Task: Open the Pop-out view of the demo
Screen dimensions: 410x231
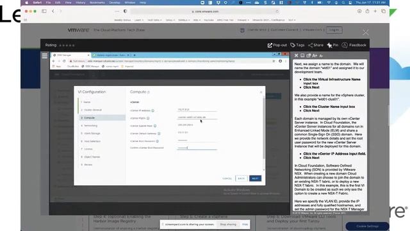Action: coord(277,45)
